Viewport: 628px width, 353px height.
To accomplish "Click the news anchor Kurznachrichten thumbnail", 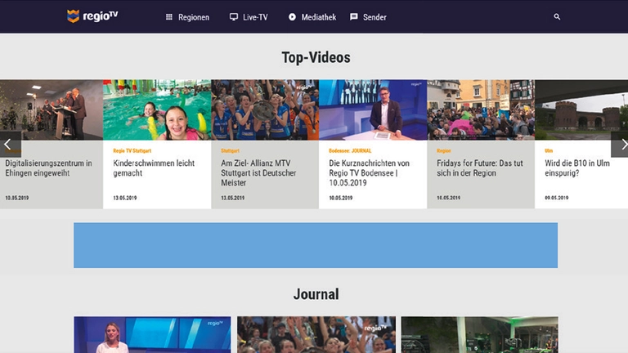I will point(373,109).
